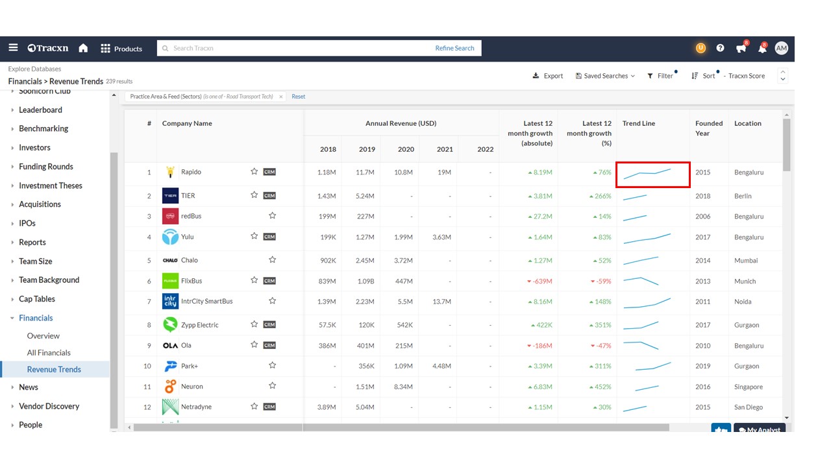The image size is (831, 467).
Task: Toggle favorite star for Chalo
Action: pos(273,260)
